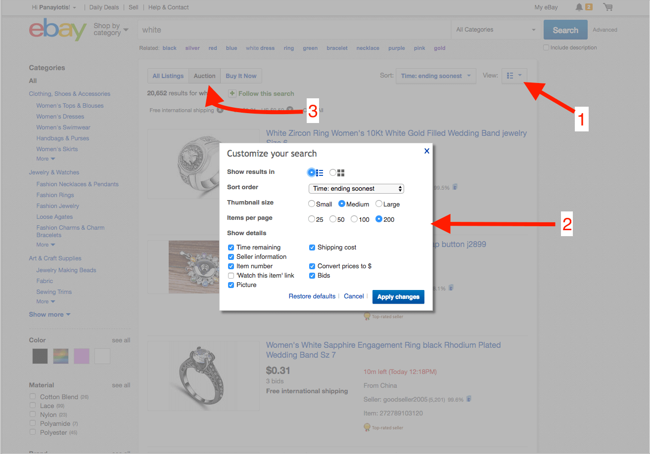
Task: Close the Customize your search dialog
Action: point(426,151)
